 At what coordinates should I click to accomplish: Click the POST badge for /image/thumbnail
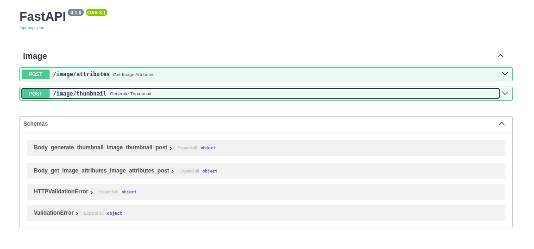coord(35,94)
